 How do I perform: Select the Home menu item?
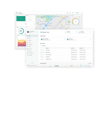click(x=32, y=36)
